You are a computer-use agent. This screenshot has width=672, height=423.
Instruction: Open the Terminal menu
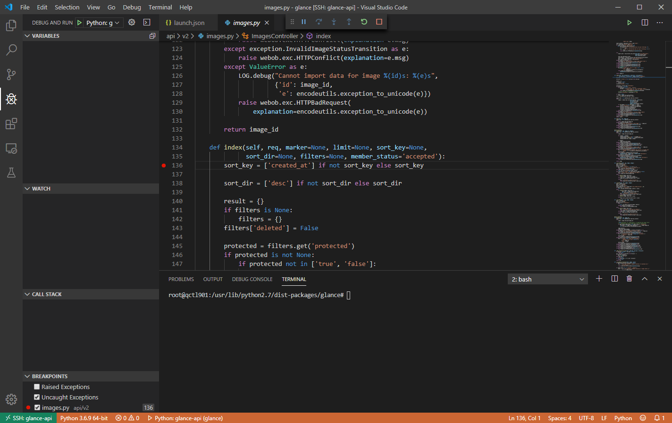tap(160, 7)
